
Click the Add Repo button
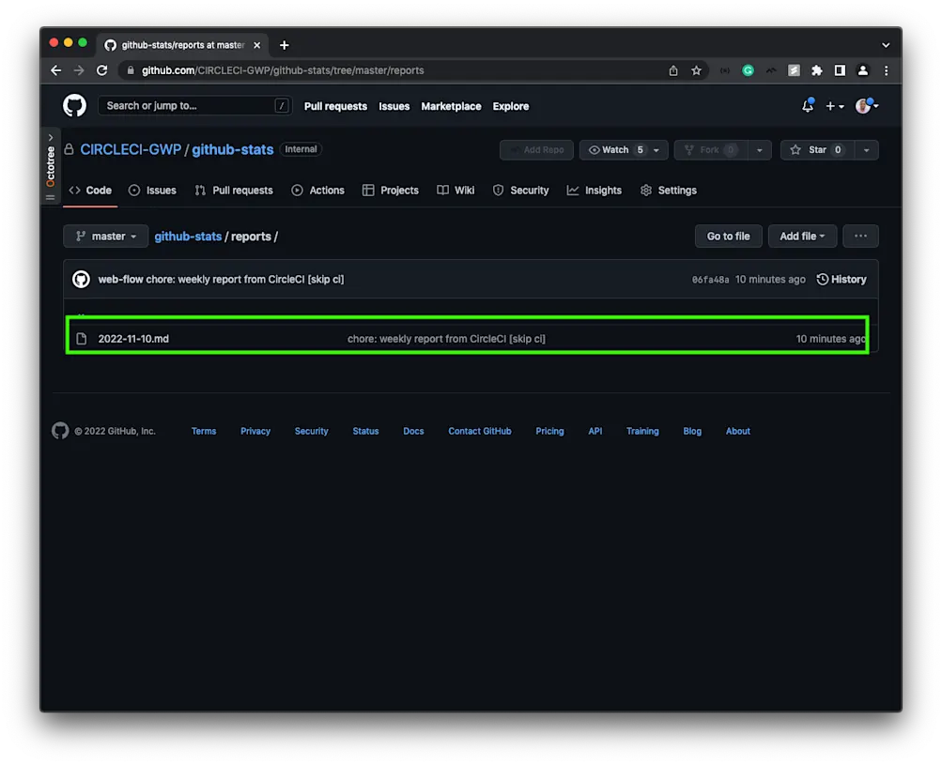536,149
